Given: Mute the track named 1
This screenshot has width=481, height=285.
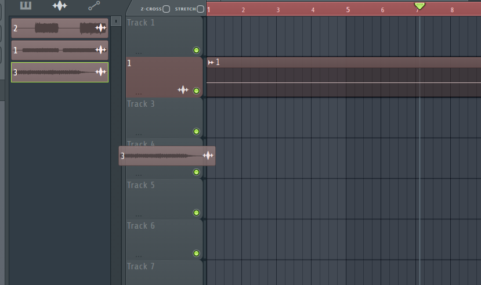Looking at the screenshot, I should 196,91.
